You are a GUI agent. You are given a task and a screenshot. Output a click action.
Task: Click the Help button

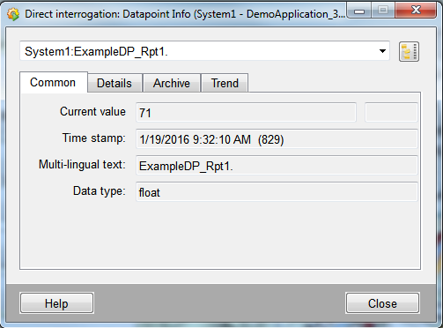(x=56, y=303)
